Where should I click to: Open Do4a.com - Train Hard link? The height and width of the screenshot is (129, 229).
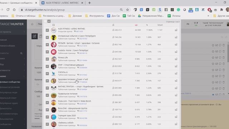pyautogui.click(x=74, y=101)
